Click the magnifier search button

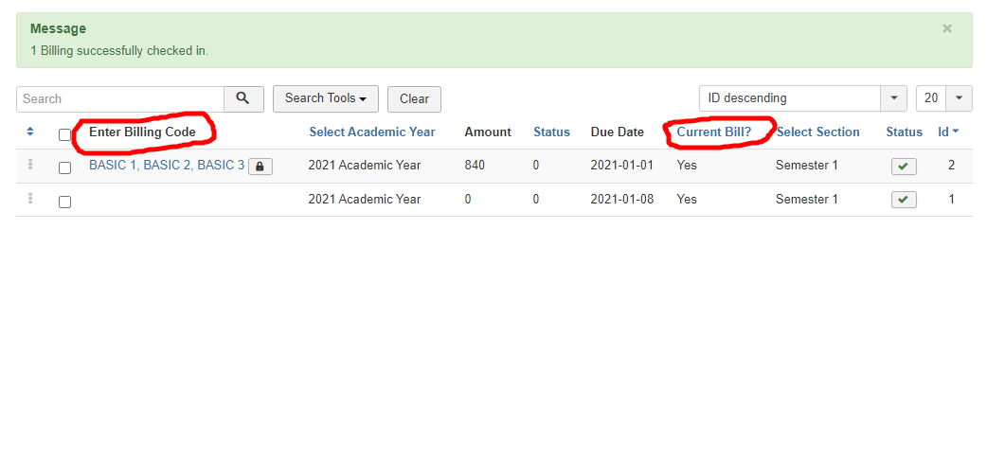(x=243, y=98)
